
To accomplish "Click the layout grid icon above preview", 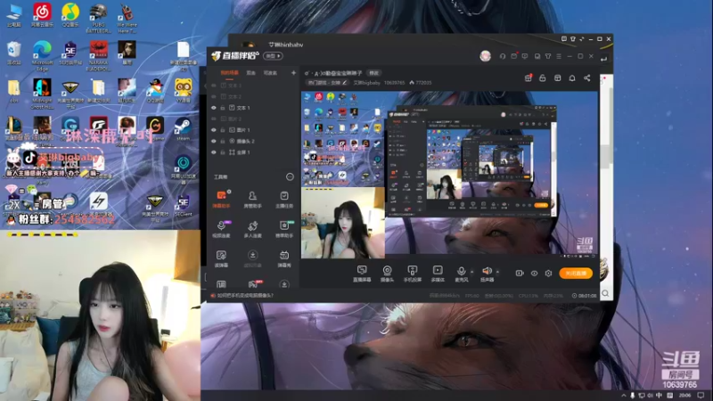I will [x=558, y=78].
